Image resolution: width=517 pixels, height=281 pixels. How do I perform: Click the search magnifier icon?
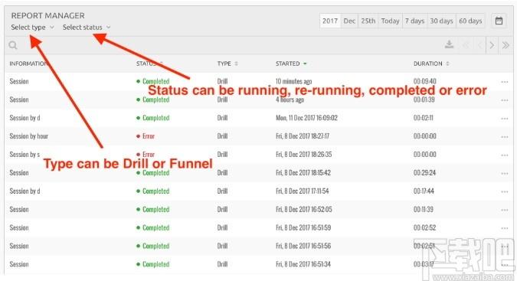click(13, 45)
